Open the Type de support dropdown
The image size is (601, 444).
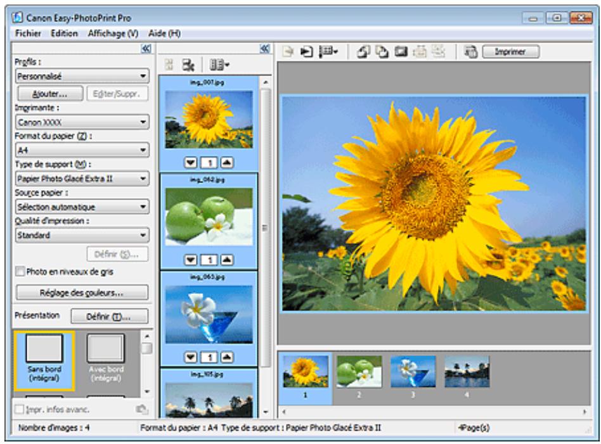(82, 179)
